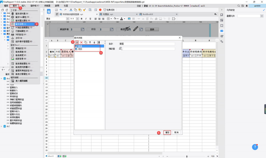Sort the parameter list with sort icon
The height and width of the screenshot is (158, 266).
[98, 42]
